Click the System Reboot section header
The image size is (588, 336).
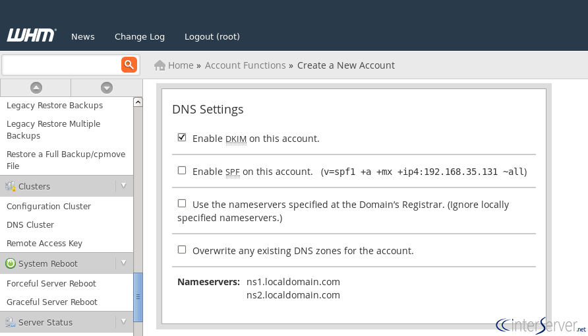(x=67, y=263)
